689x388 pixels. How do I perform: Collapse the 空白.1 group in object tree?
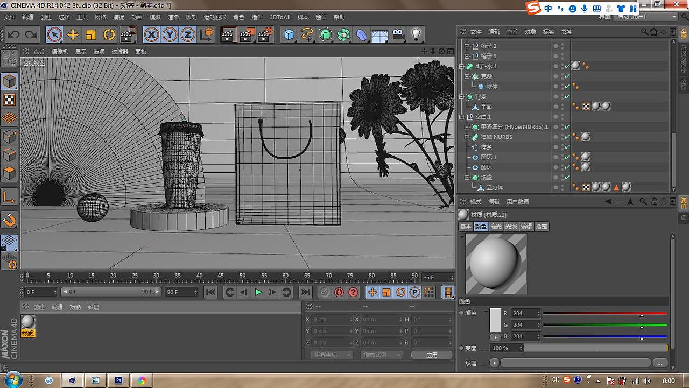[x=461, y=117]
